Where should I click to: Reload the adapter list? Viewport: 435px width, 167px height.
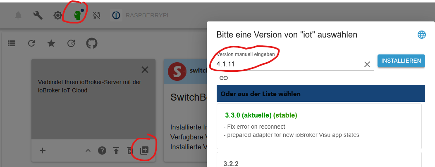[x=31, y=43]
